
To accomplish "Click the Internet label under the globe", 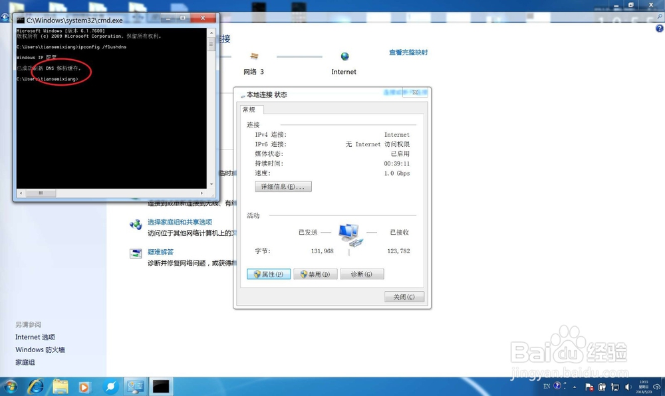I will [344, 72].
